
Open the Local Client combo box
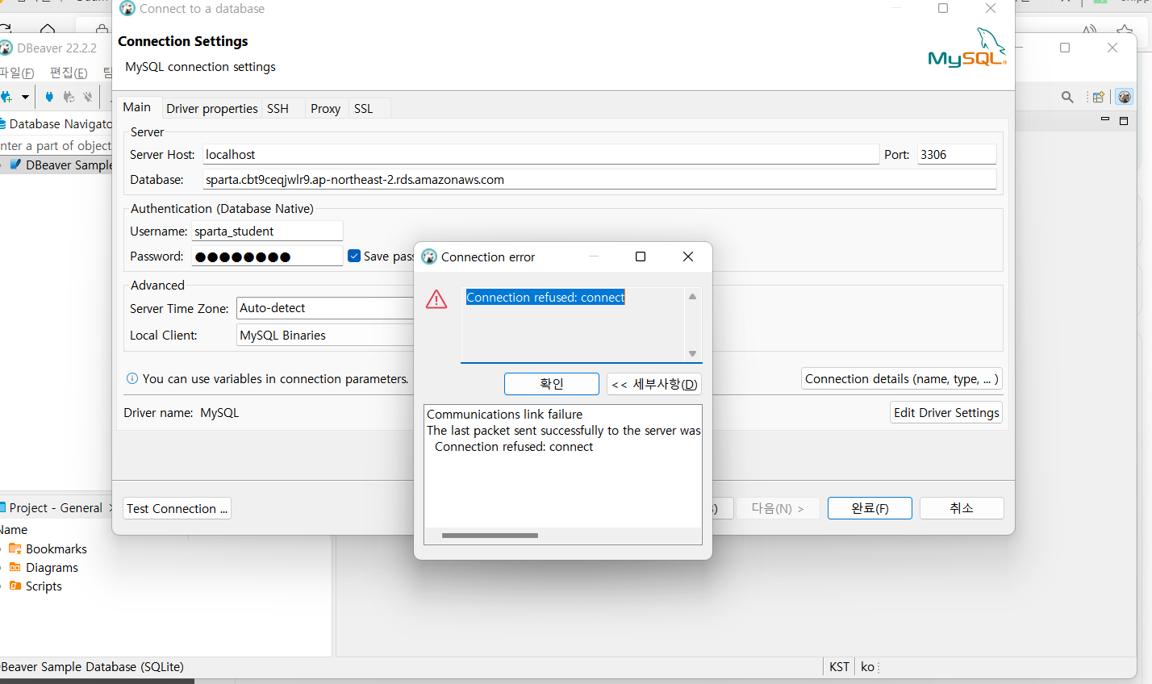pos(325,336)
